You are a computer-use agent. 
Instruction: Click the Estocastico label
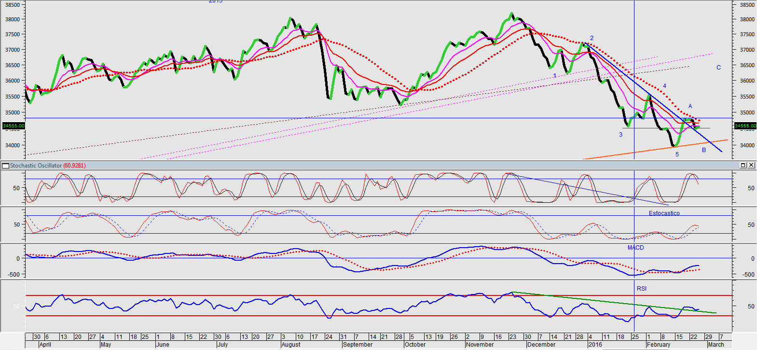pyautogui.click(x=664, y=213)
